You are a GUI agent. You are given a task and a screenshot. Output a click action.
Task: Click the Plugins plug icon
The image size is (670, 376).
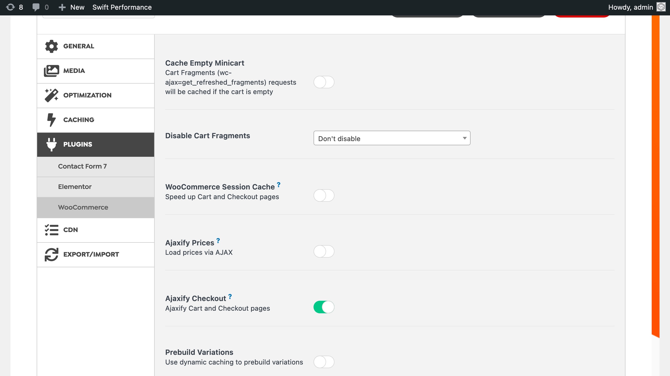coord(51,144)
